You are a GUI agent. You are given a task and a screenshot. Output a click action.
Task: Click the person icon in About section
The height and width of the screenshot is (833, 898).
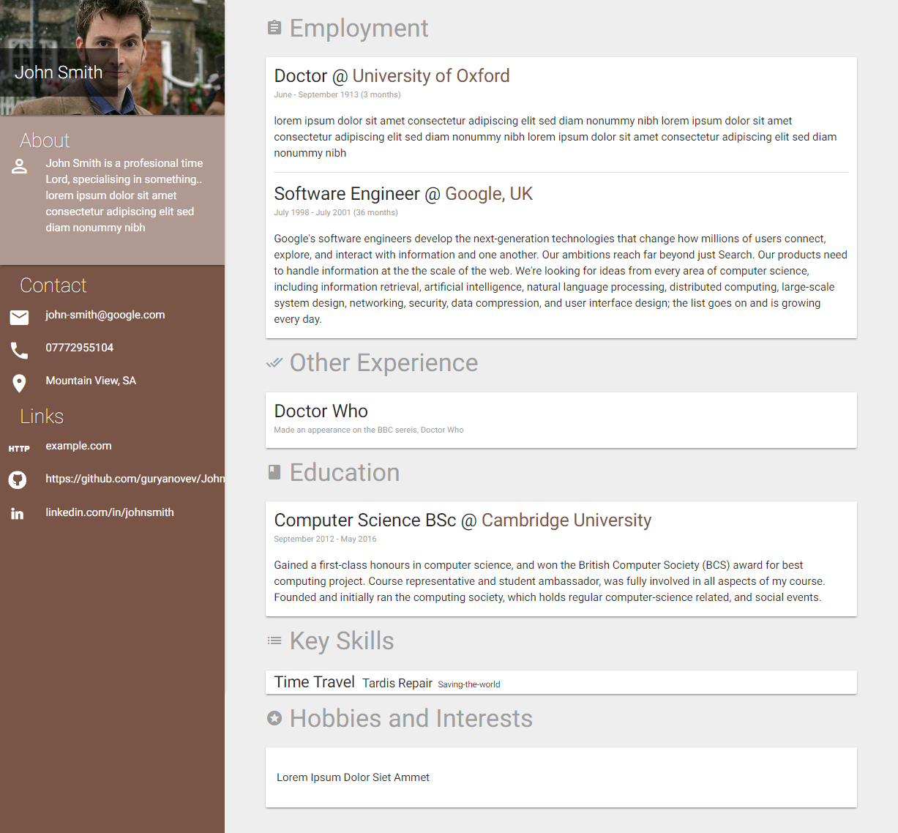tap(20, 166)
